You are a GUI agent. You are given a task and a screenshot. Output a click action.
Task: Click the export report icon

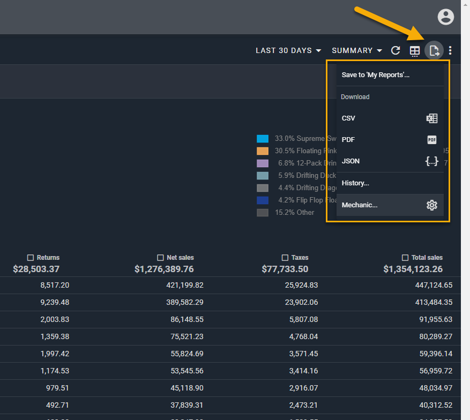point(434,51)
